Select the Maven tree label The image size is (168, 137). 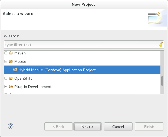point(20,53)
